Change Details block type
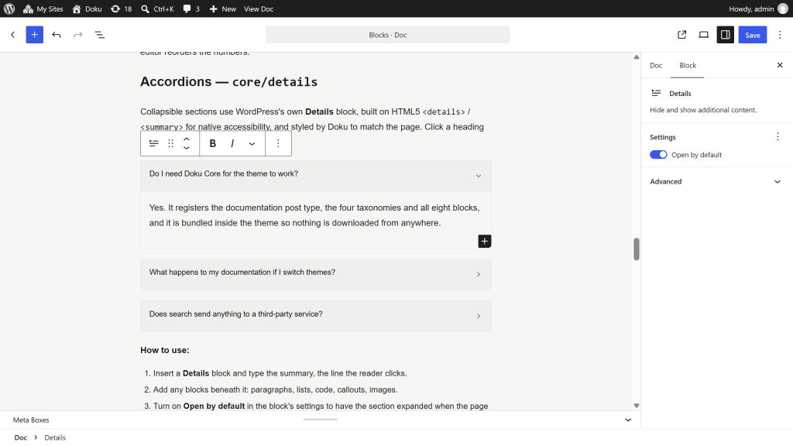Image resolution: width=793 pixels, height=446 pixels. tap(154, 143)
